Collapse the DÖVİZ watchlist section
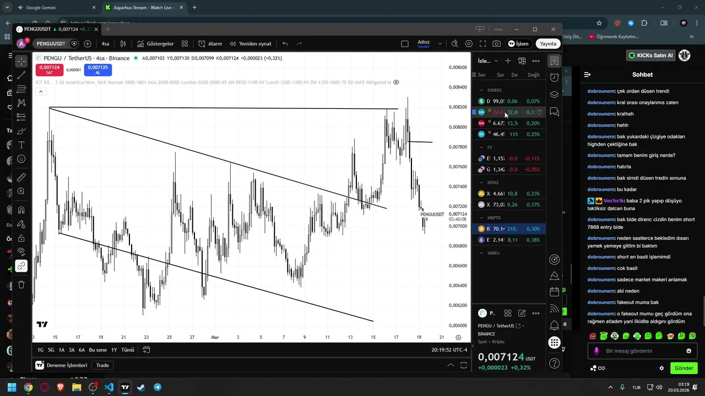This screenshot has height=396, width=705. pos(481,183)
